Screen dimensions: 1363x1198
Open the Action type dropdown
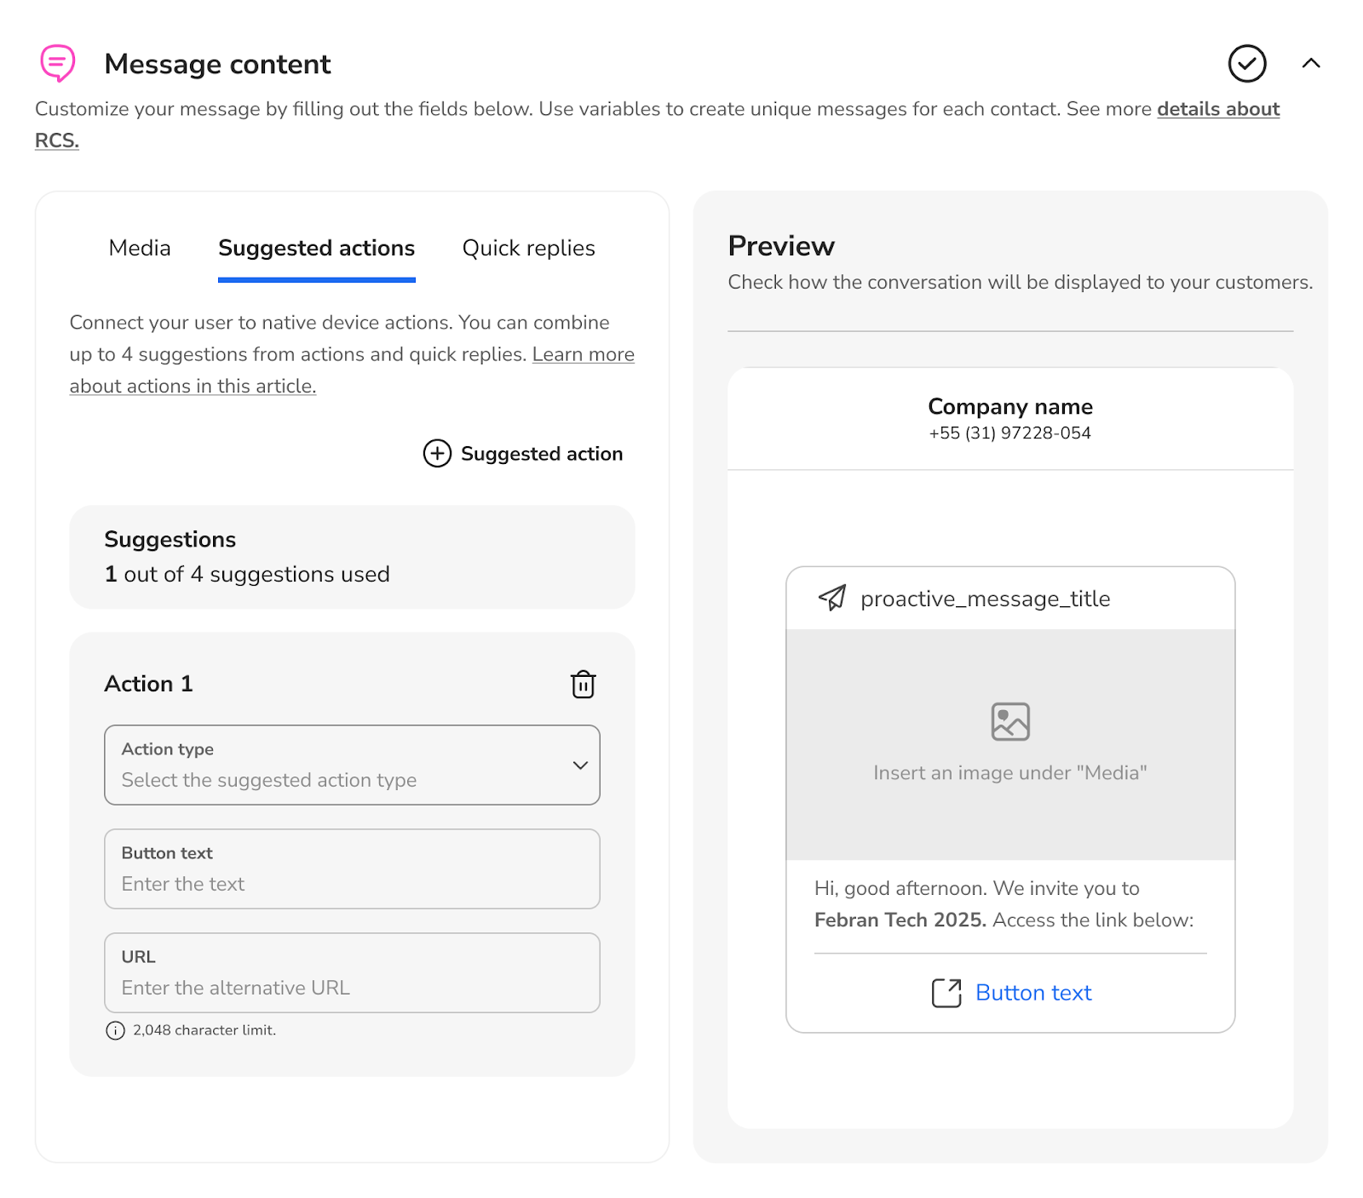point(352,765)
